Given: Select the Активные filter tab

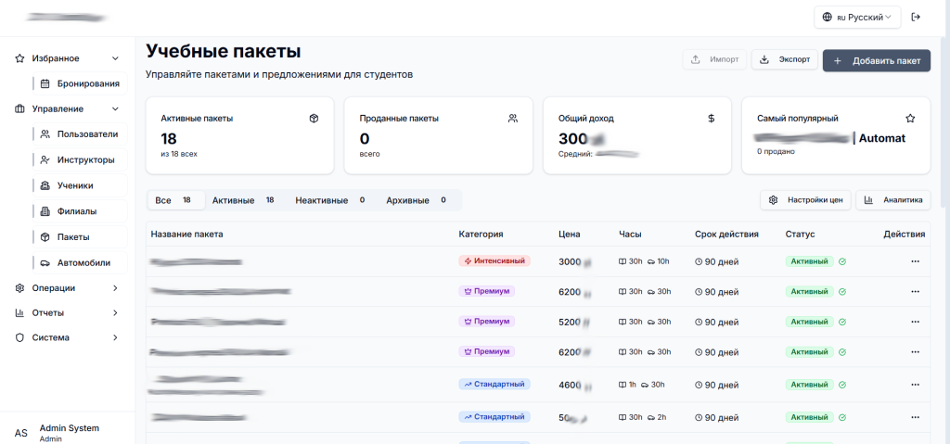Looking at the screenshot, I should 242,200.
